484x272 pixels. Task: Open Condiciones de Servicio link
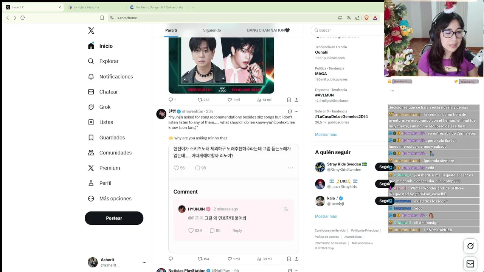330,230
